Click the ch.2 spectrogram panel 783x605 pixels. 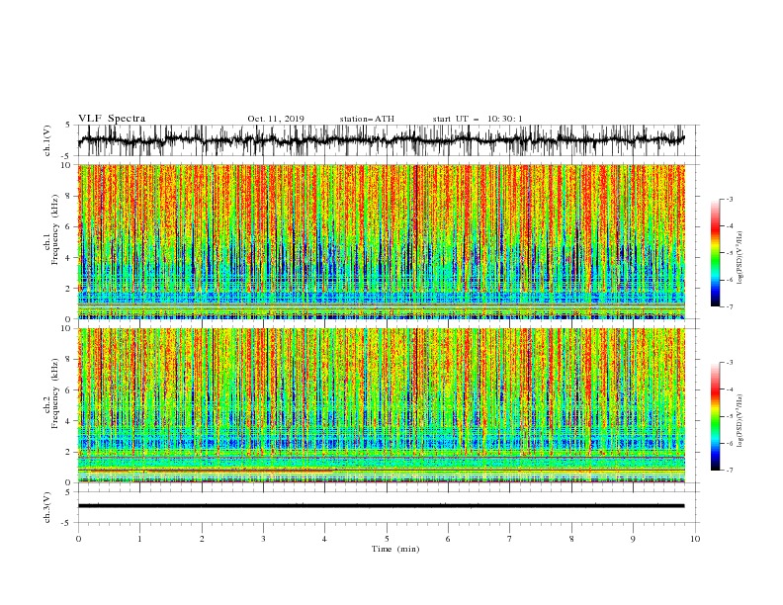(x=382, y=405)
